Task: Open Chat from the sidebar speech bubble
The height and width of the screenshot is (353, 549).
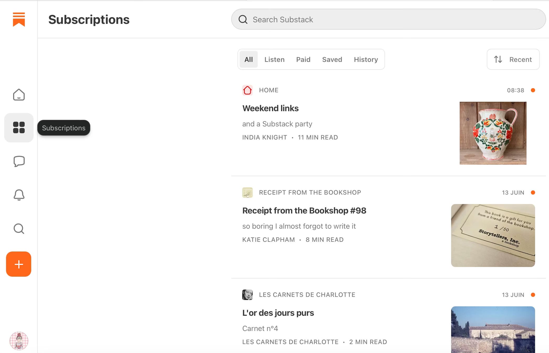Action: [x=19, y=161]
